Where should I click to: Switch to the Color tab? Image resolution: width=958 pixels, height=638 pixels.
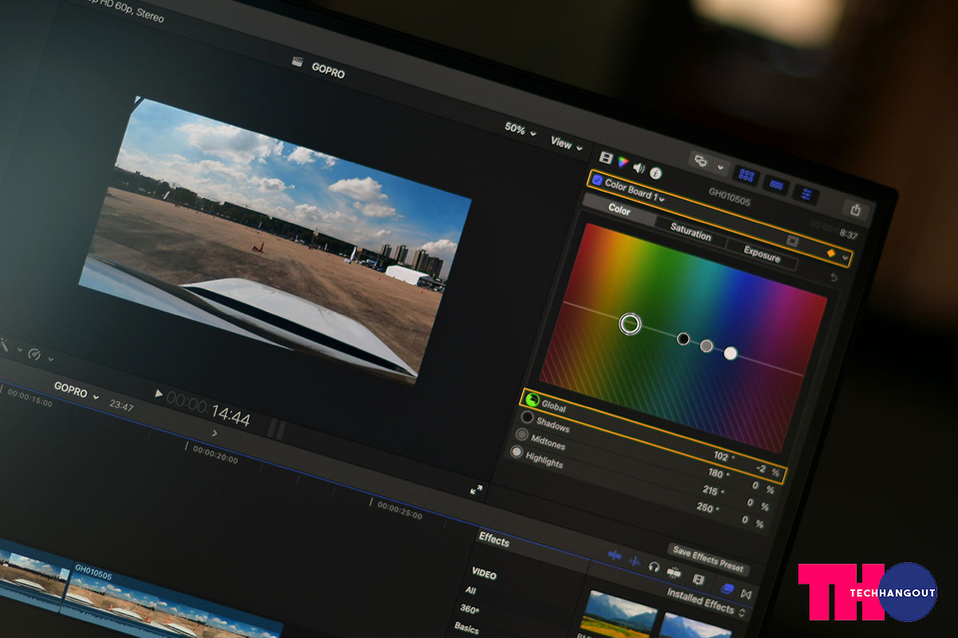pos(619,210)
